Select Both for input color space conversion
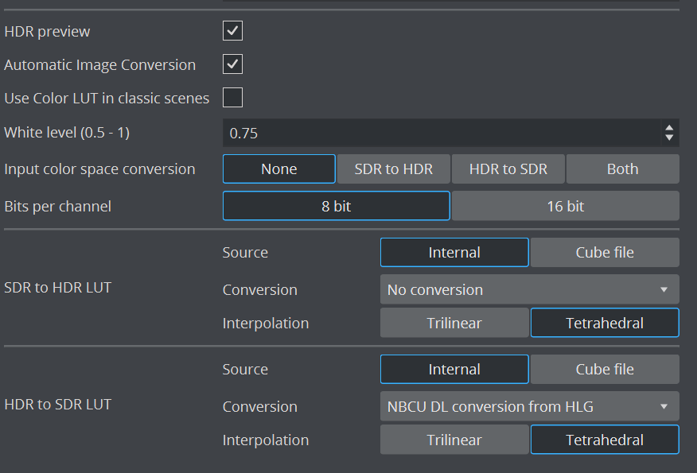The height and width of the screenshot is (473, 697). (x=622, y=169)
